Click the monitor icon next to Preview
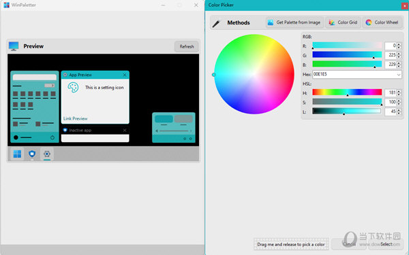The image size is (409, 255). pyautogui.click(x=14, y=46)
